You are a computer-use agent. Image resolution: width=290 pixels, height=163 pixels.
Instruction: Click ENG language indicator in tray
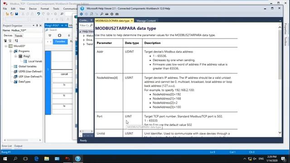tap(261, 159)
